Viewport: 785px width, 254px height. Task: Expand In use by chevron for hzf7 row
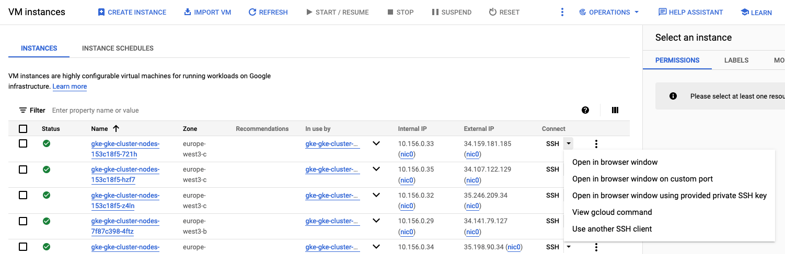[x=376, y=169]
